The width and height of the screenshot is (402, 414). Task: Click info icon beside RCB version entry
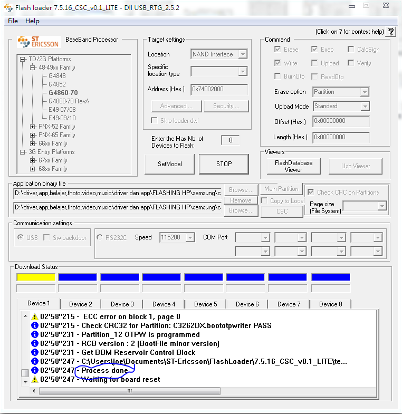[35, 343]
